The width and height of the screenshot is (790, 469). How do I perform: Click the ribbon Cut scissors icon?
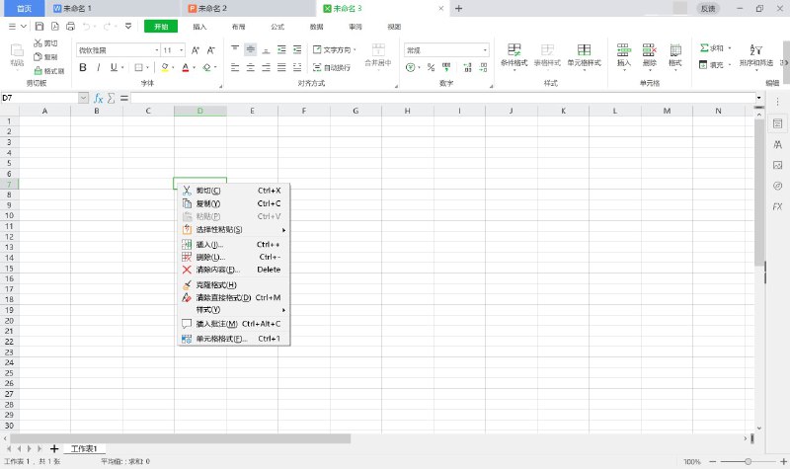tap(38, 43)
